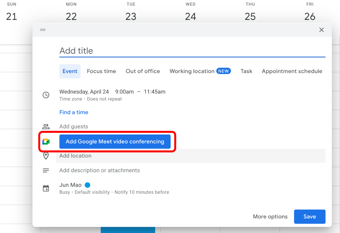This screenshot has height=233, width=340.
Task: Switch to Out of office tab
Action: [x=143, y=71]
